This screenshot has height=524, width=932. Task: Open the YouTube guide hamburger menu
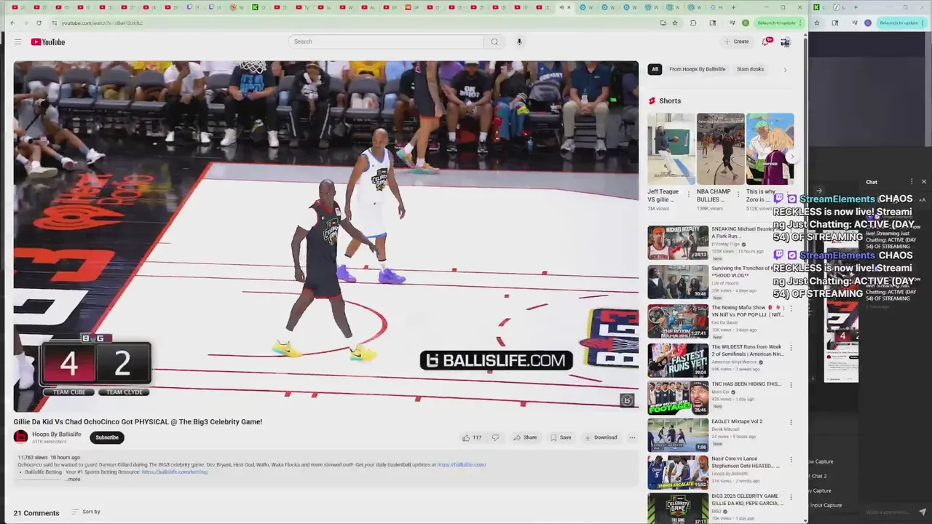[x=17, y=42]
